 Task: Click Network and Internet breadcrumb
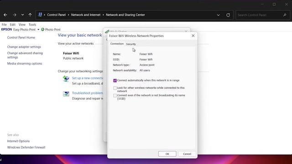tap(86, 15)
